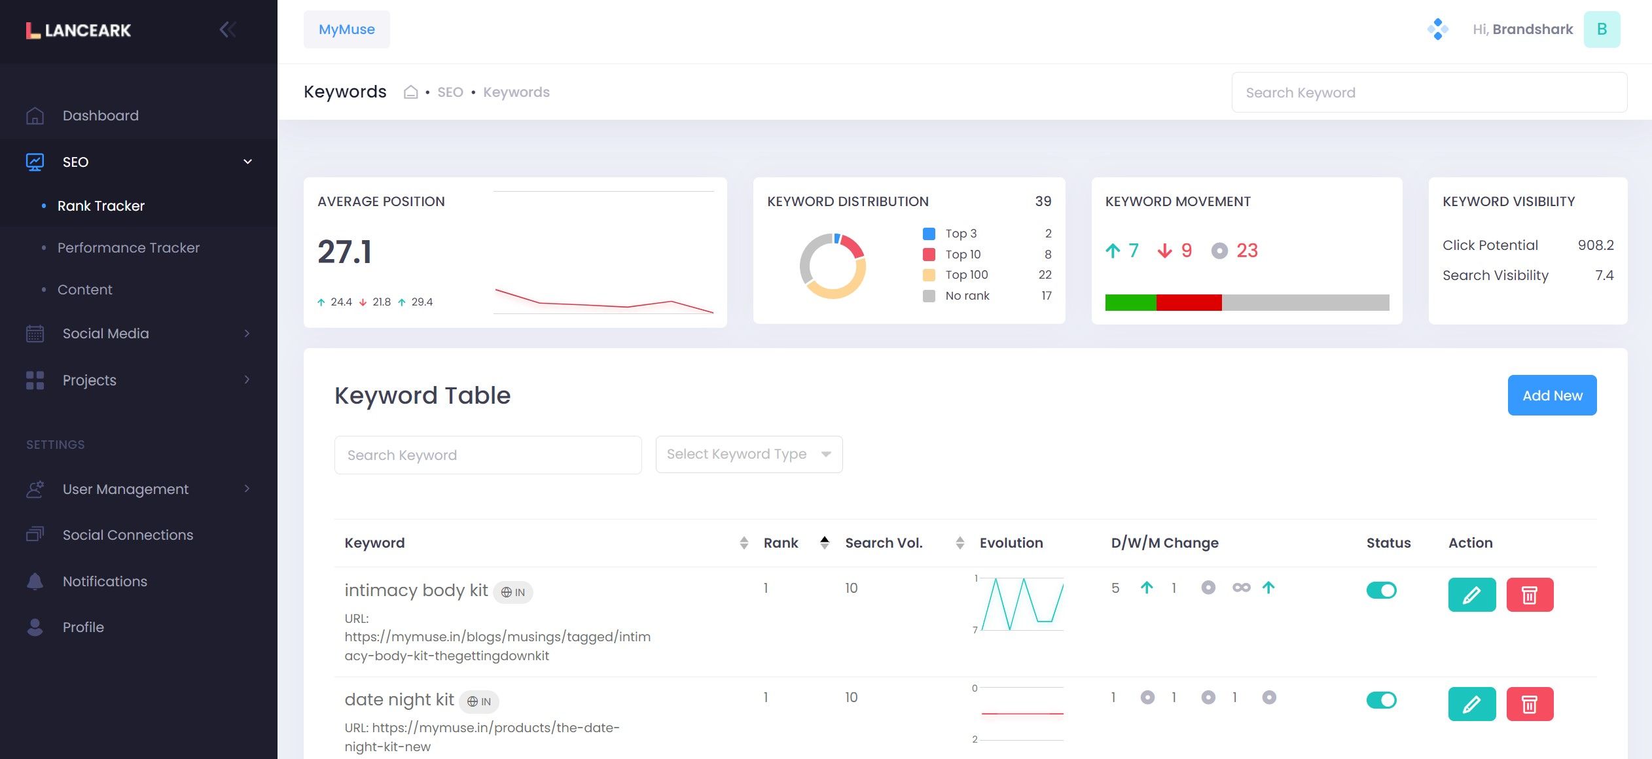1652x759 pixels.
Task: Delete the intimacy body kit keyword
Action: [1530, 595]
